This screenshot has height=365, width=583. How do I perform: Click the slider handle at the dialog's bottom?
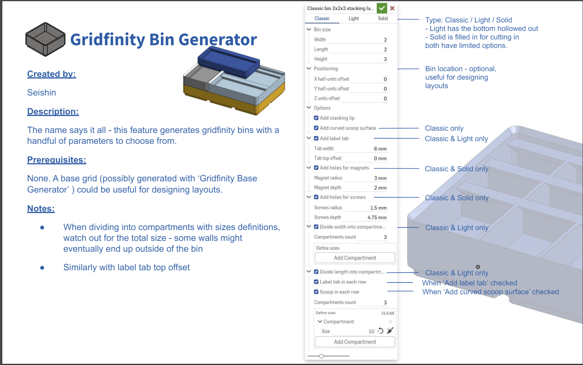point(321,356)
